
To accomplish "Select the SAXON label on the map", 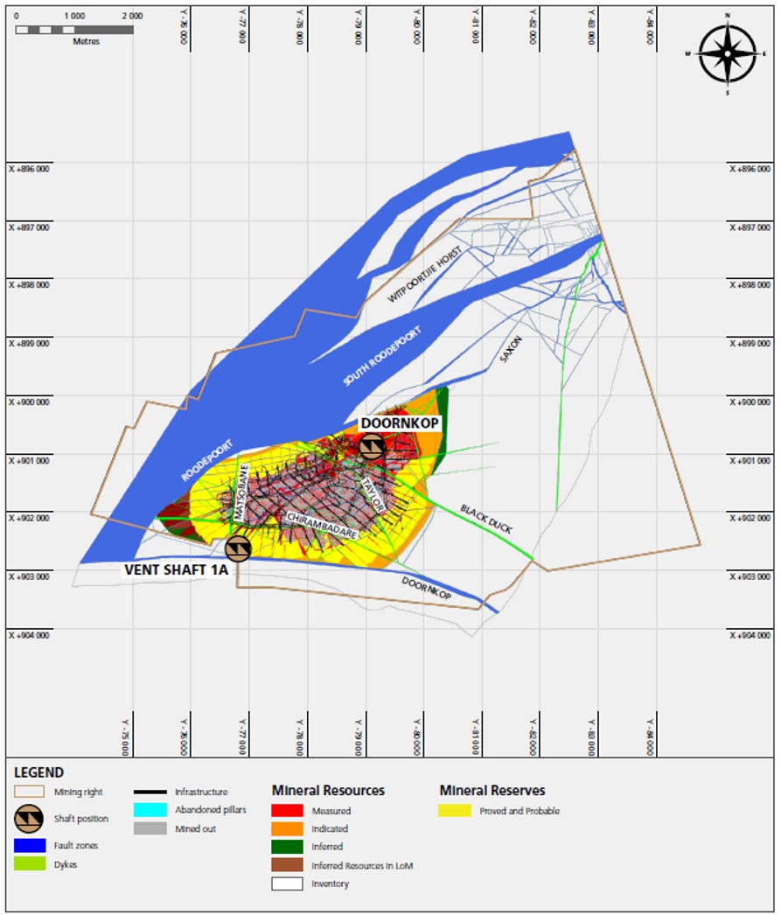I will [511, 349].
